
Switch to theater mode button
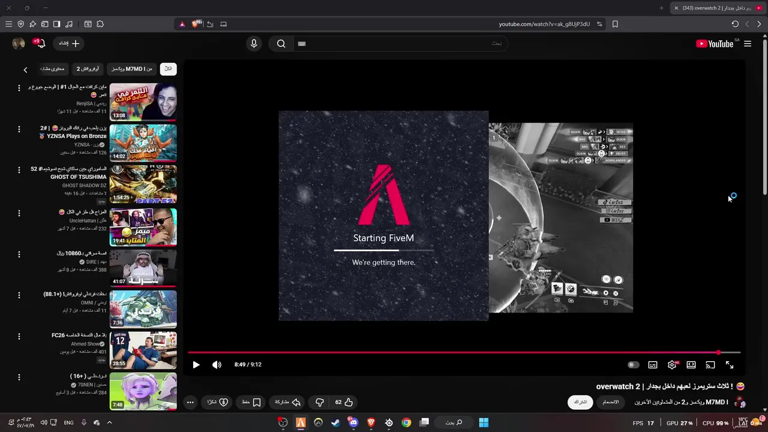(691, 365)
